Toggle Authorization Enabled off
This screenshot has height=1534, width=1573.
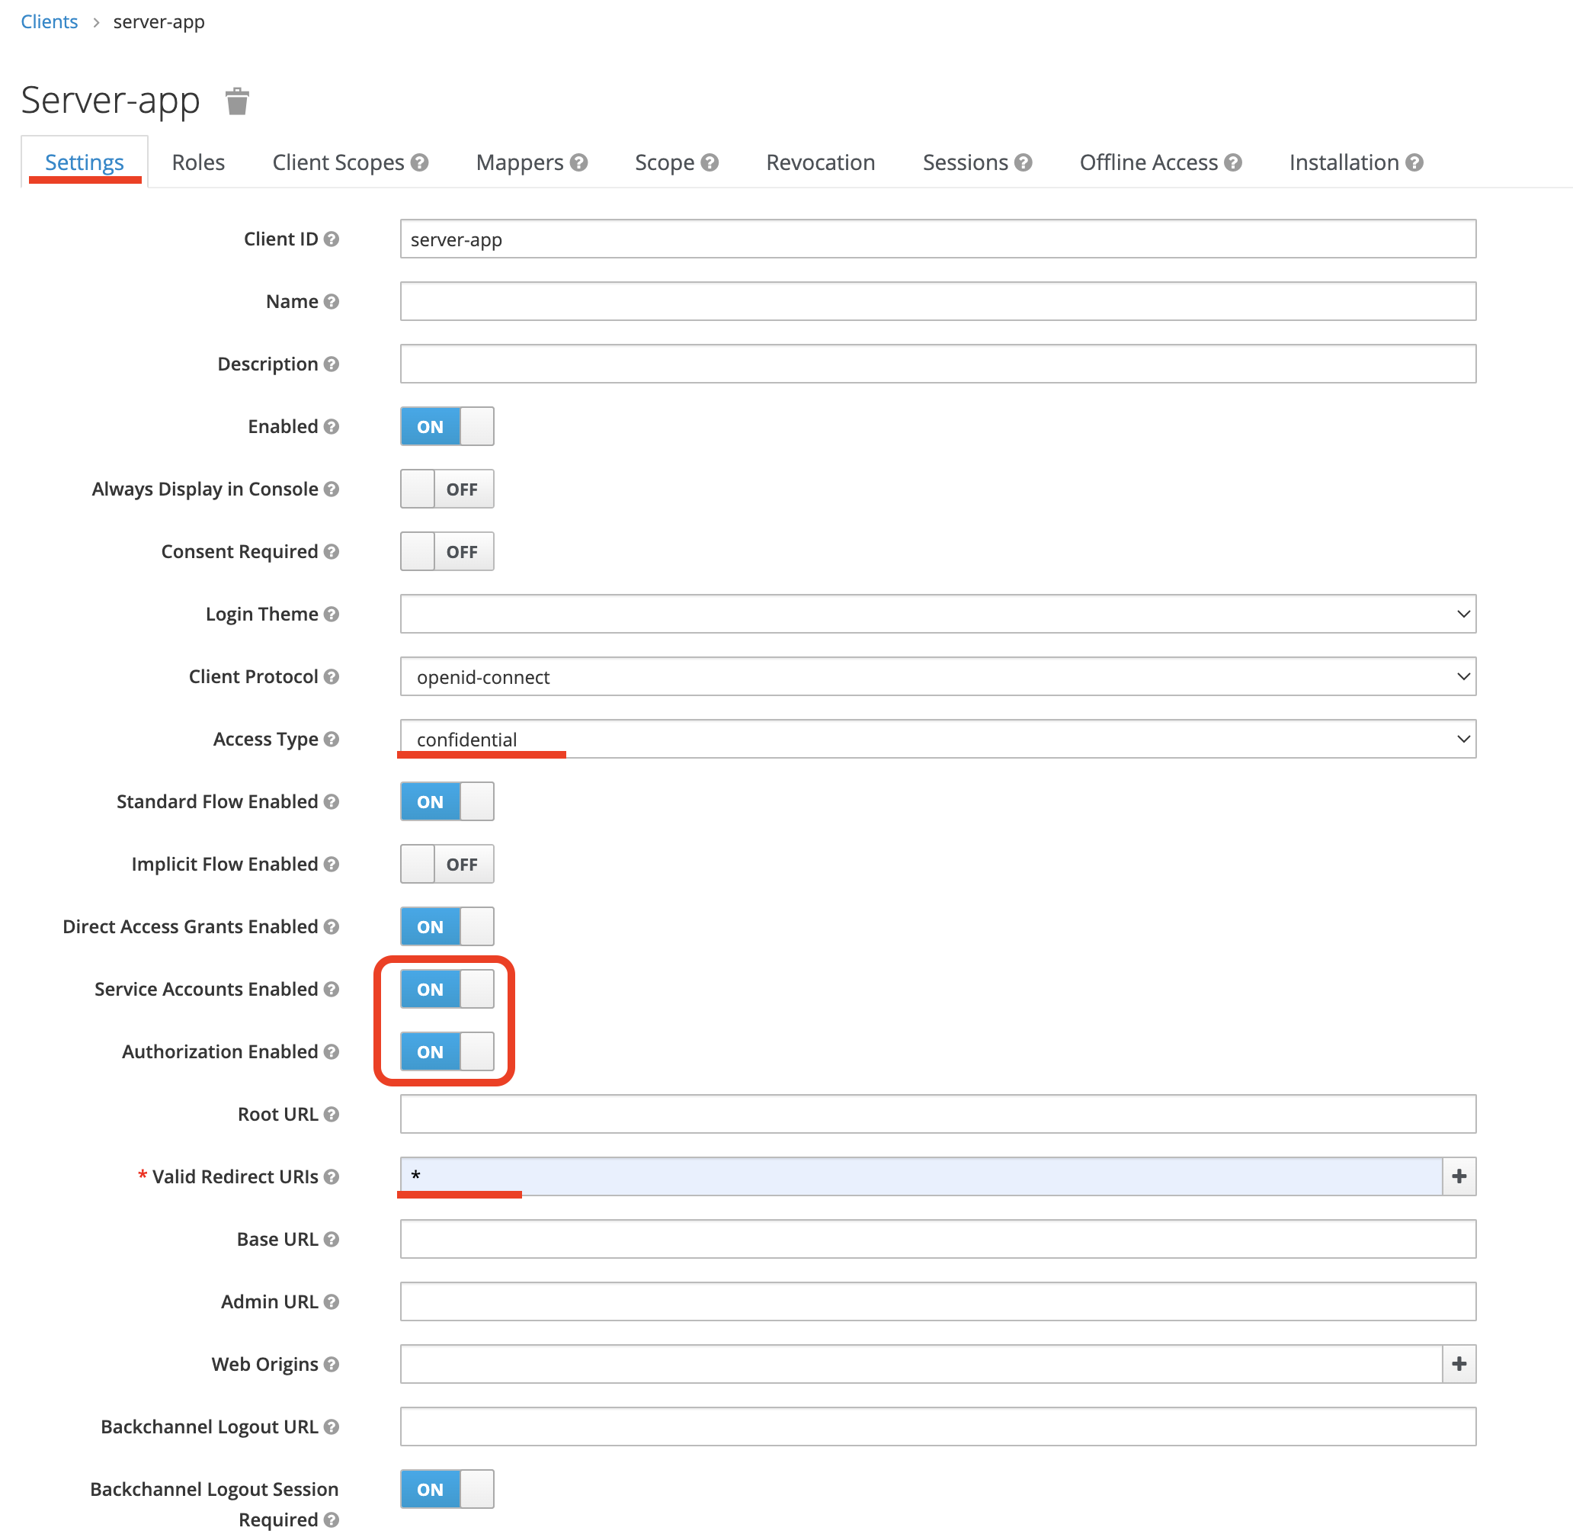tap(446, 1051)
